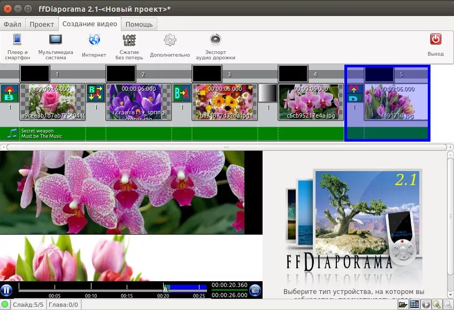This screenshot has width=454, height=310.
Task: Select the purple crocus slide 2 thumbnail
Action: [138, 102]
